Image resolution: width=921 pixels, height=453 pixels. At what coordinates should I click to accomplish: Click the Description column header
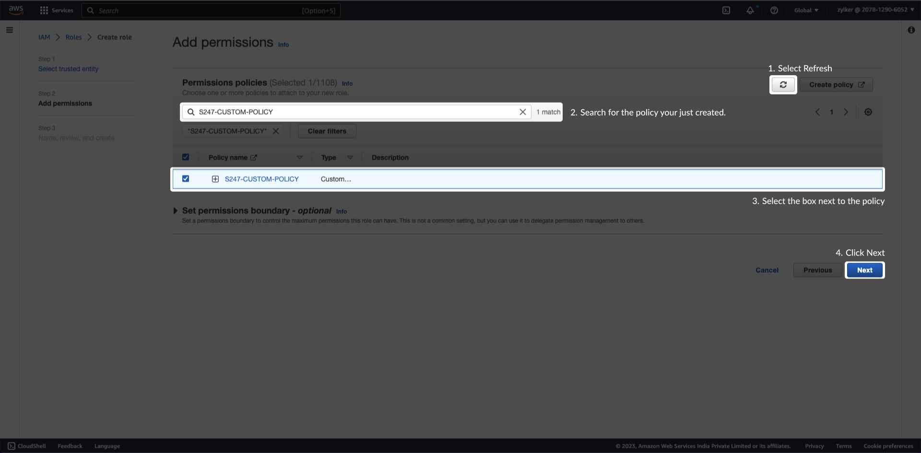tap(390, 158)
